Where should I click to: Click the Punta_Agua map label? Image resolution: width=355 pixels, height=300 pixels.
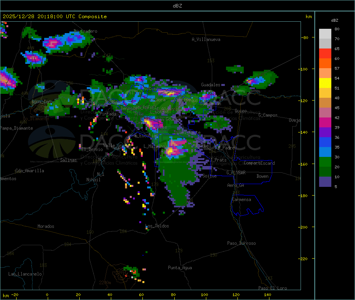click(180, 268)
